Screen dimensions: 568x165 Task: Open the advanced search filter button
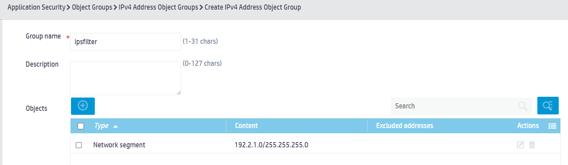coord(548,106)
